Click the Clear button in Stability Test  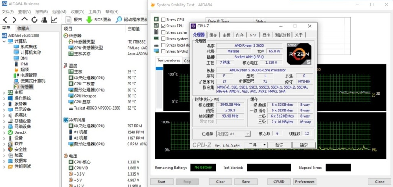[x=220, y=182]
